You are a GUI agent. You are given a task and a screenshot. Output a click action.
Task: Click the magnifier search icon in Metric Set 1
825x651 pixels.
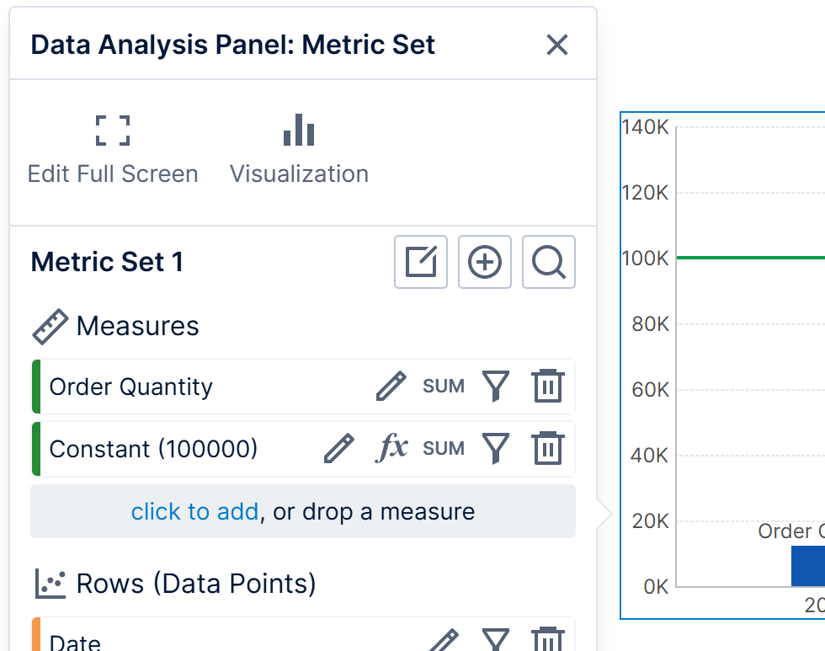[x=549, y=262]
